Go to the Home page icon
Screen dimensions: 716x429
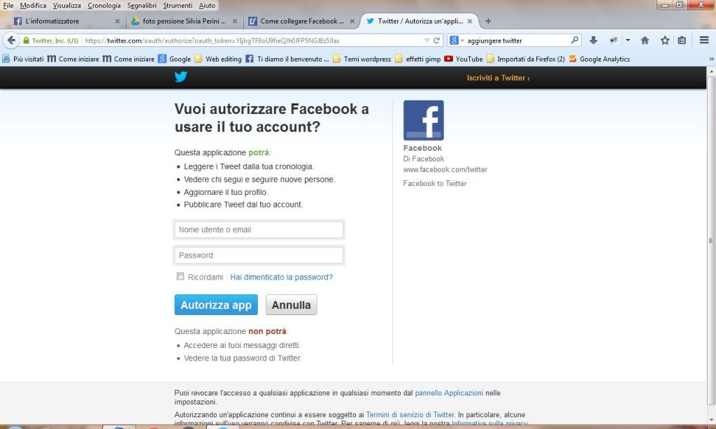coord(645,40)
